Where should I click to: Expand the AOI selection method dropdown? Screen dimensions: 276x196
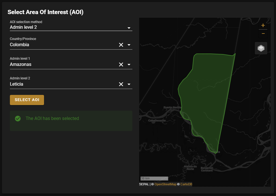pyautogui.click(x=129, y=28)
